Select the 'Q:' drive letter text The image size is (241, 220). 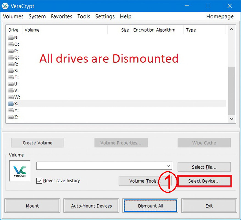tap(16, 57)
